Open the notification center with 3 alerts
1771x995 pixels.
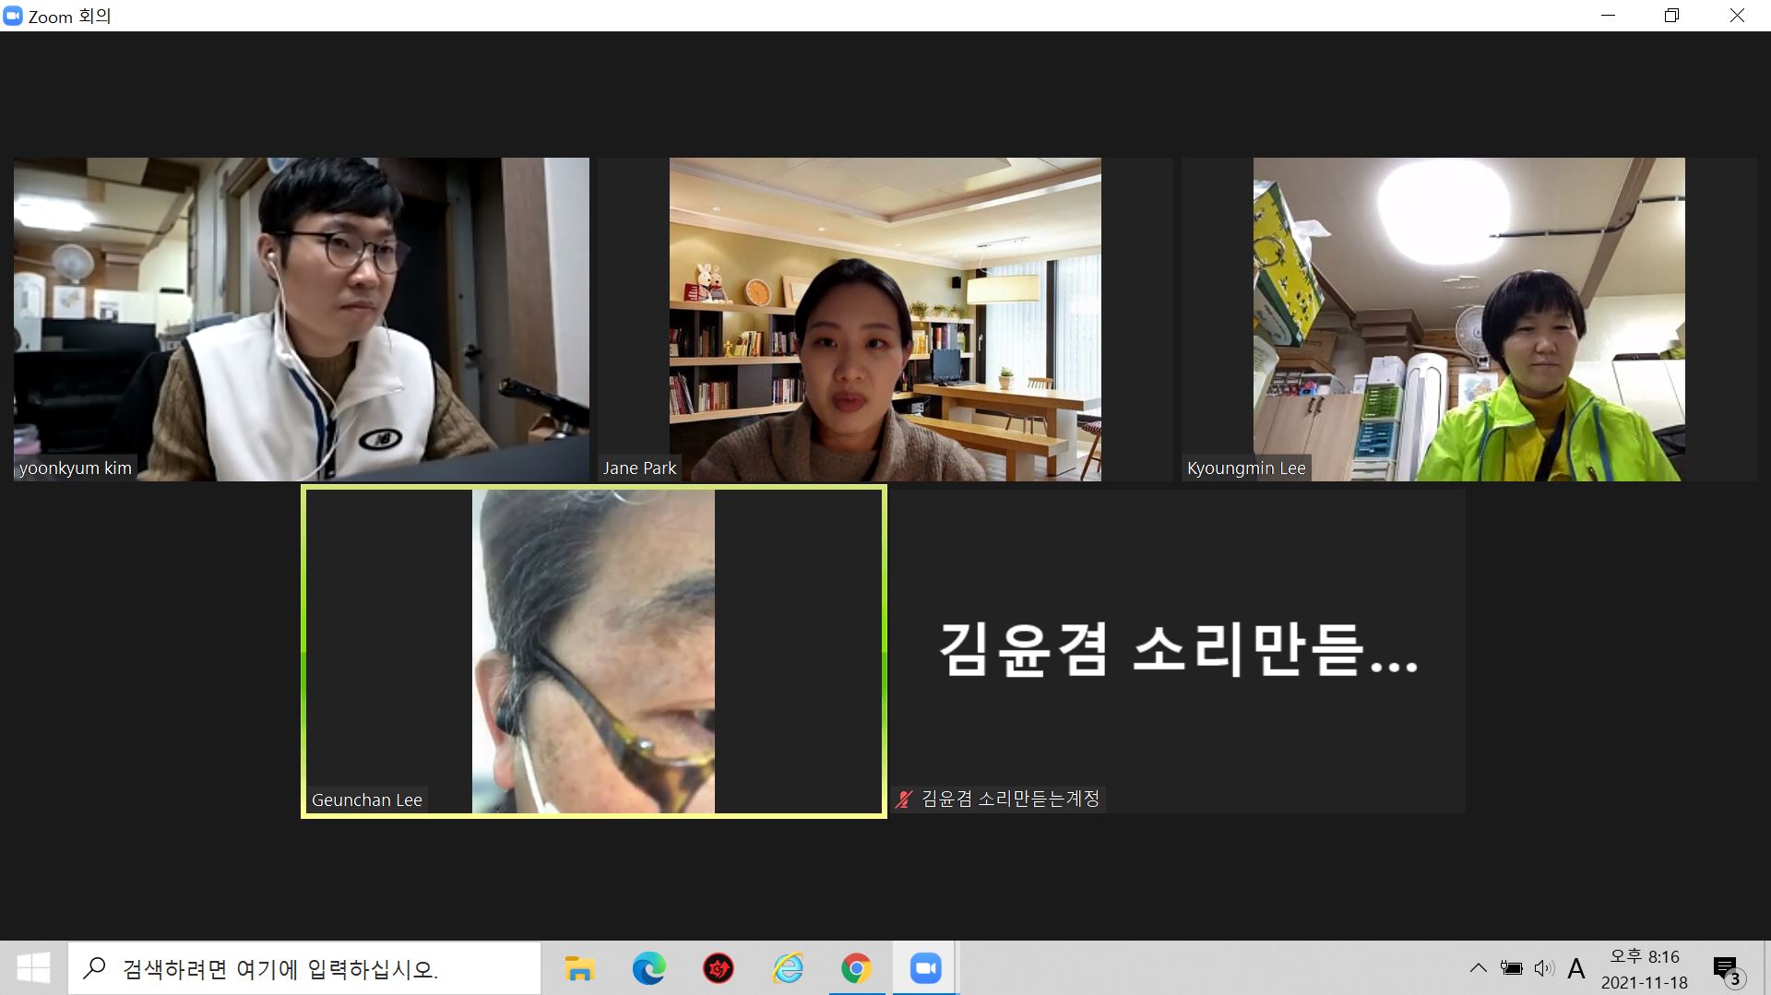[1726, 969]
